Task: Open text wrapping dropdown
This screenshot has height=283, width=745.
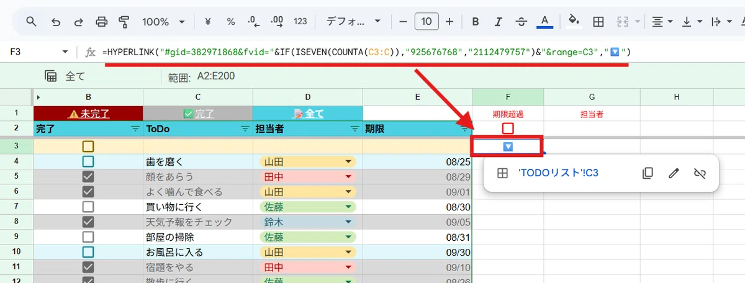Action: 721,22
